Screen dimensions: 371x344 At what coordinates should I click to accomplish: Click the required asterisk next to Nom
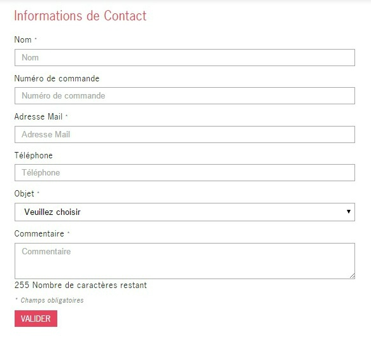(36, 38)
